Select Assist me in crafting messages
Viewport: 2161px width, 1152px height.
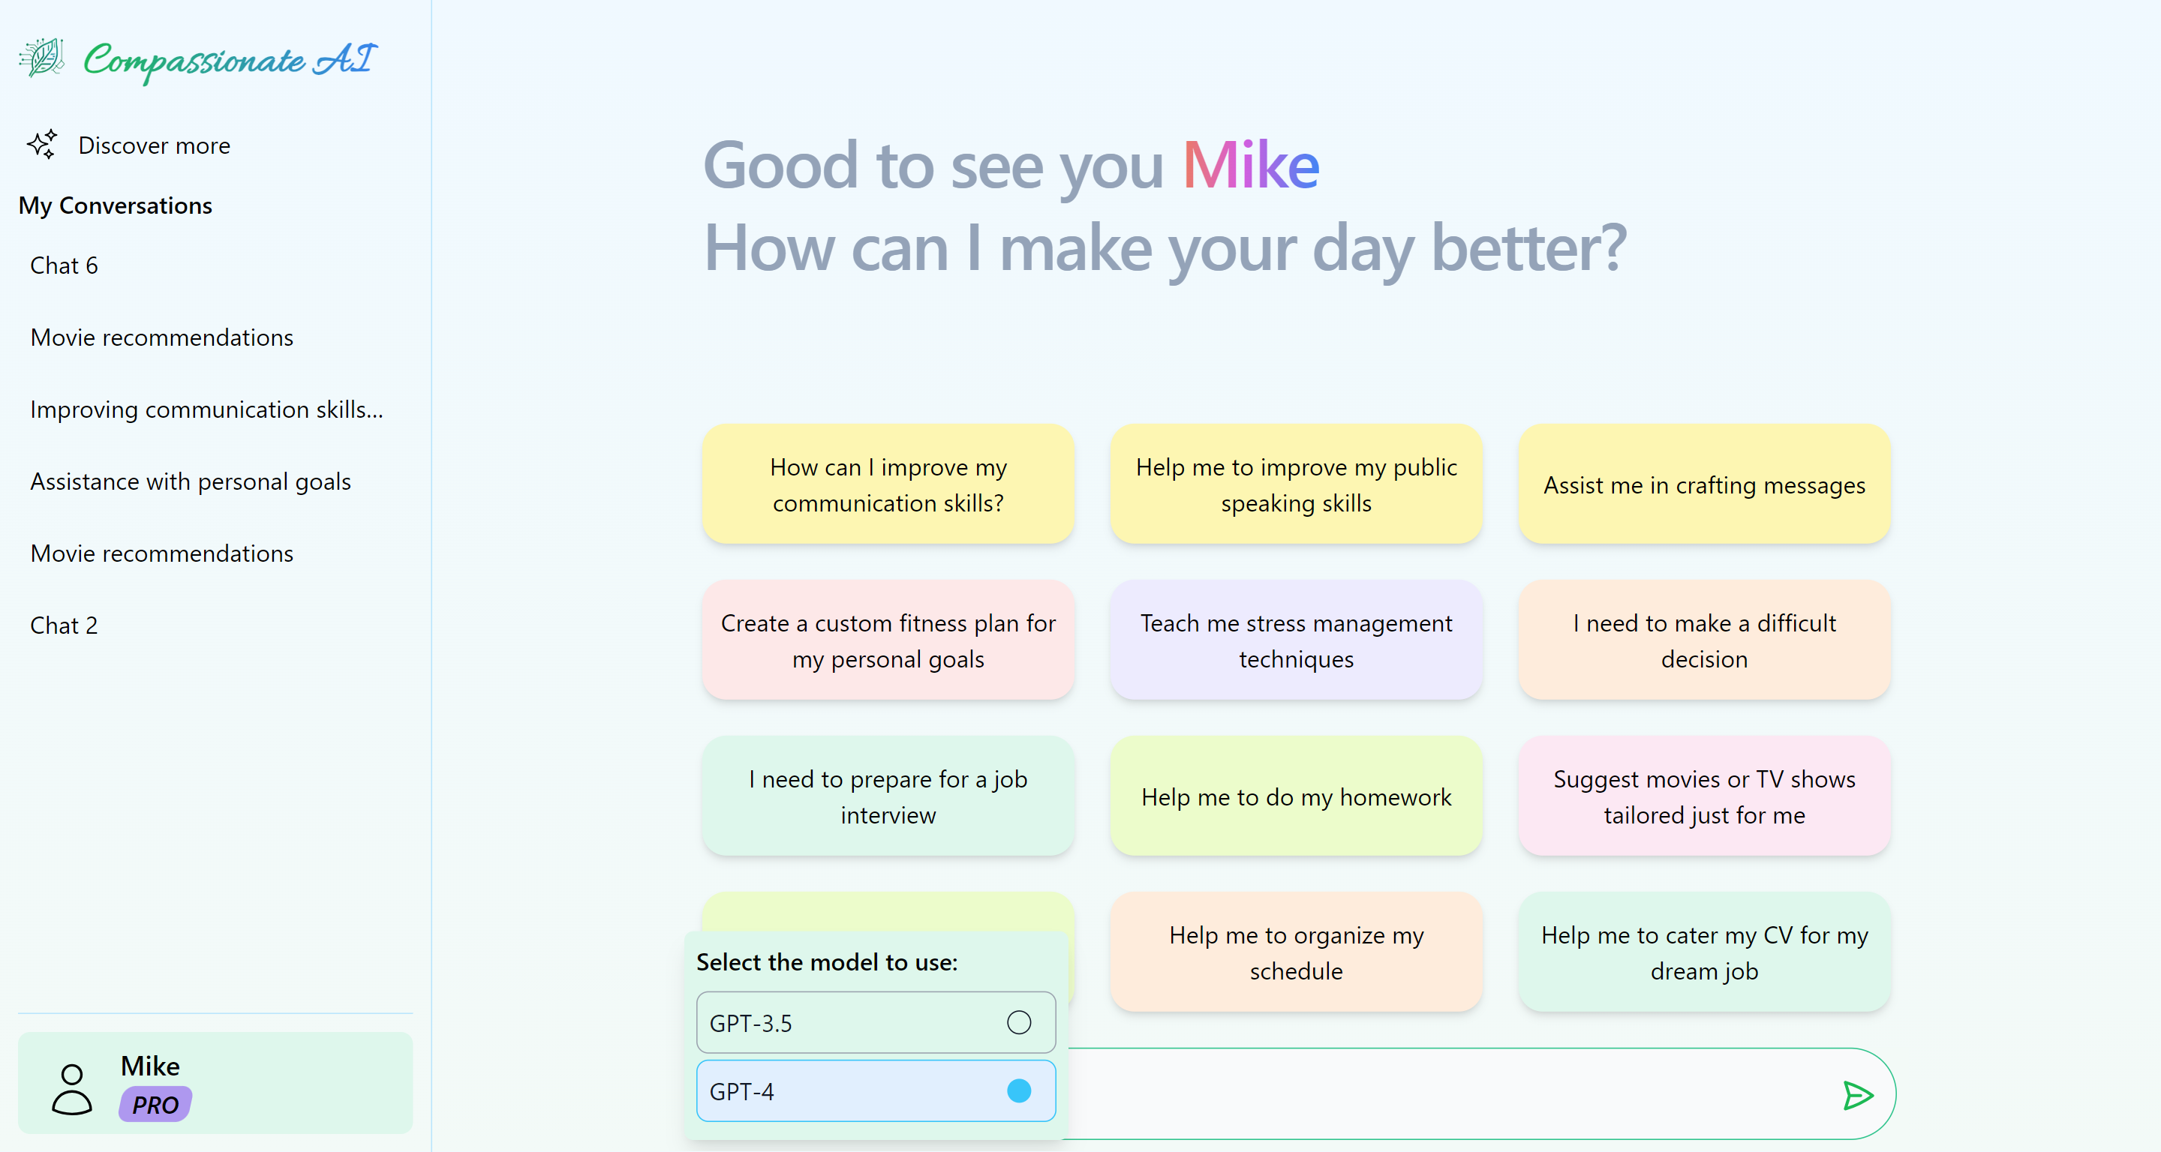tap(1703, 484)
